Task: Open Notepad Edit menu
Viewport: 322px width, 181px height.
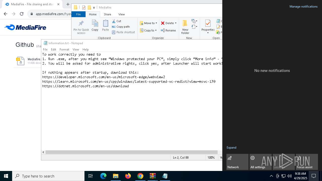Action: (54, 50)
